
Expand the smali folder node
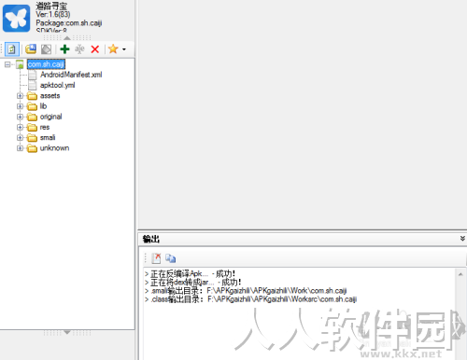(20, 137)
